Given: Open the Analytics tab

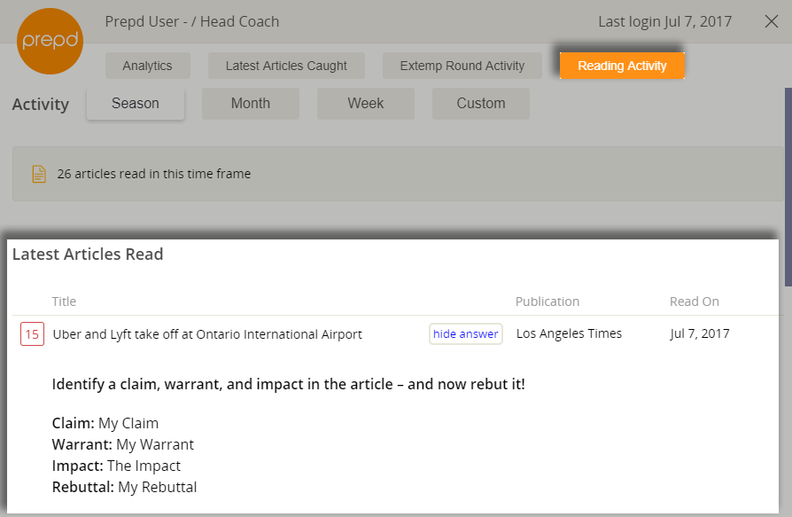Looking at the screenshot, I should pyautogui.click(x=147, y=66).
